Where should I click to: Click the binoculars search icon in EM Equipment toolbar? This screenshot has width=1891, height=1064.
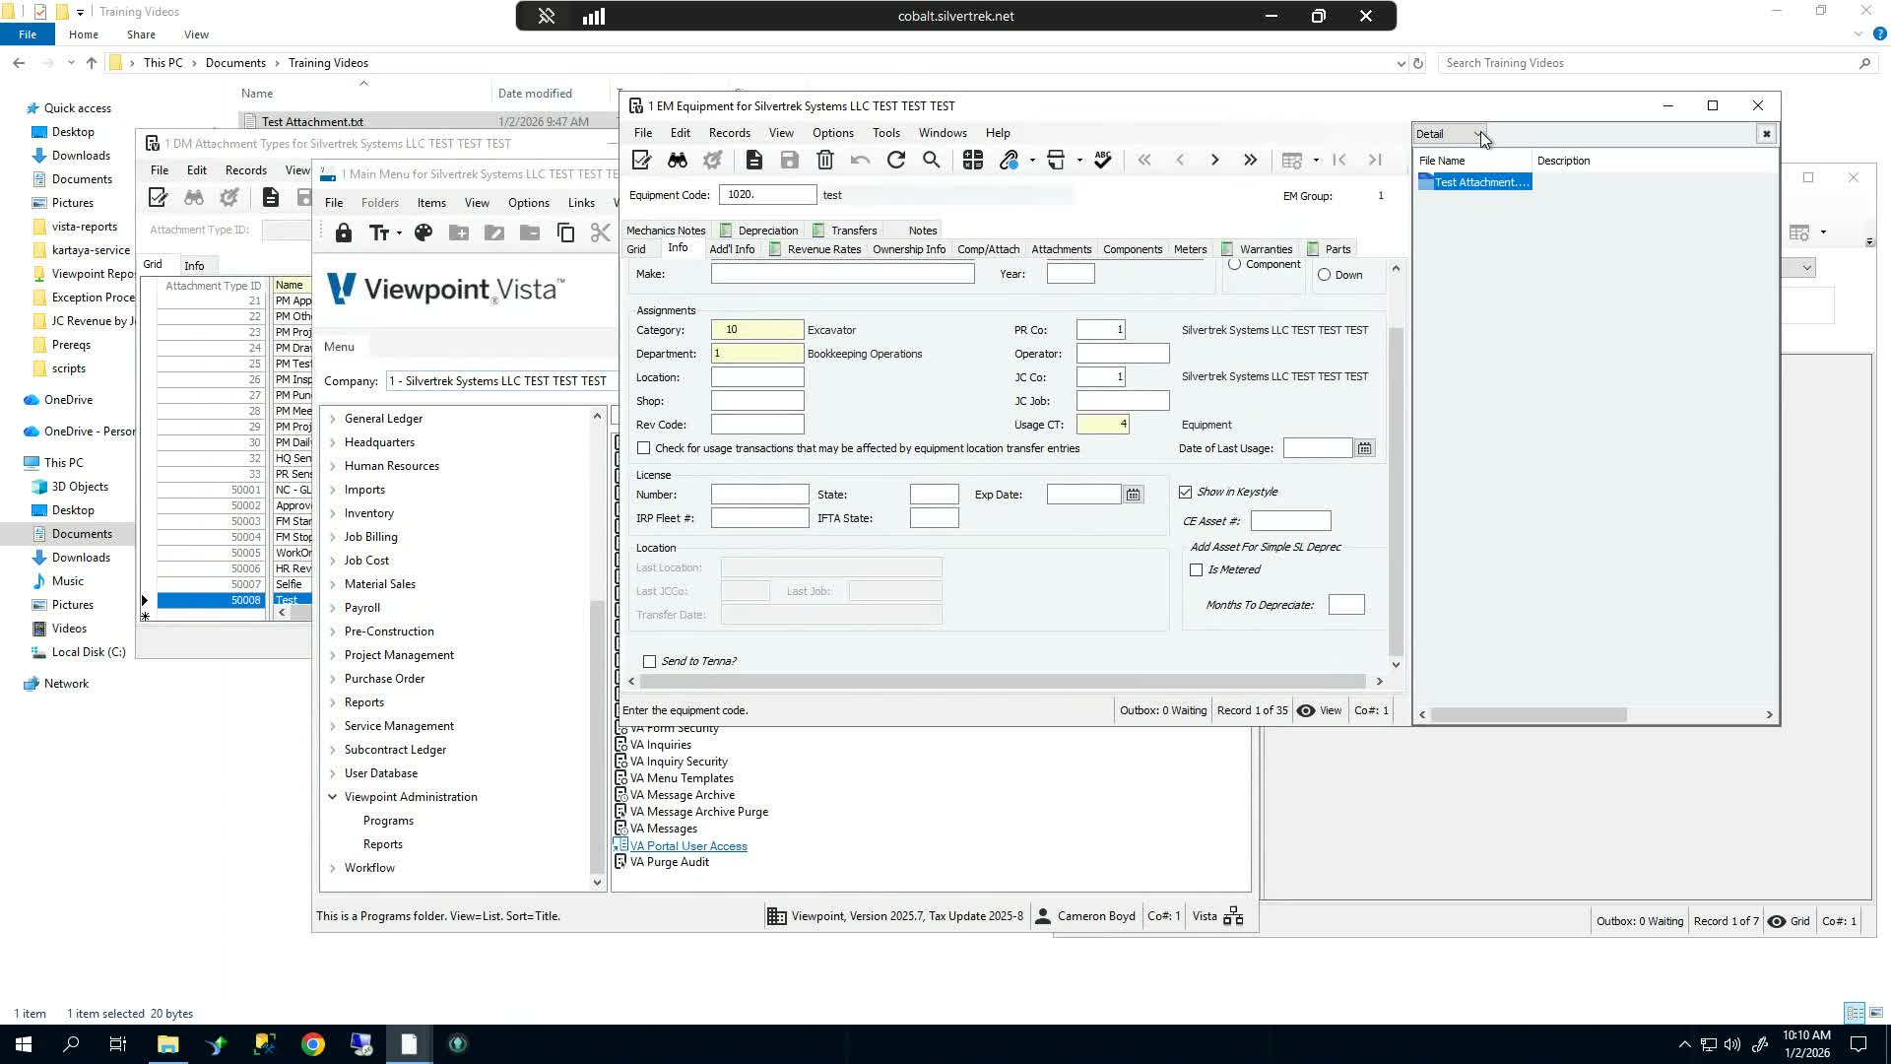tap(678, 161)
